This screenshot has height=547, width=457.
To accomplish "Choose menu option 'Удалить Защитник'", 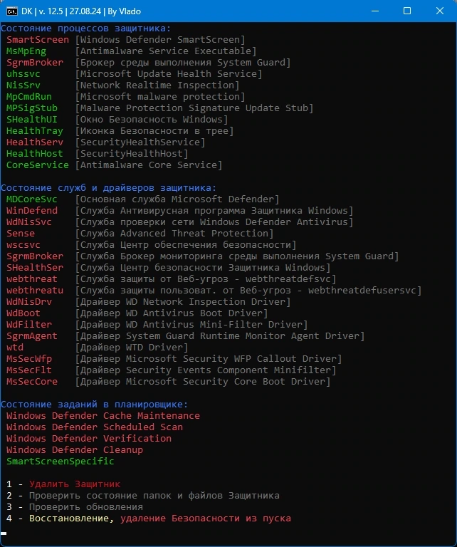I will tap(75, 484).
